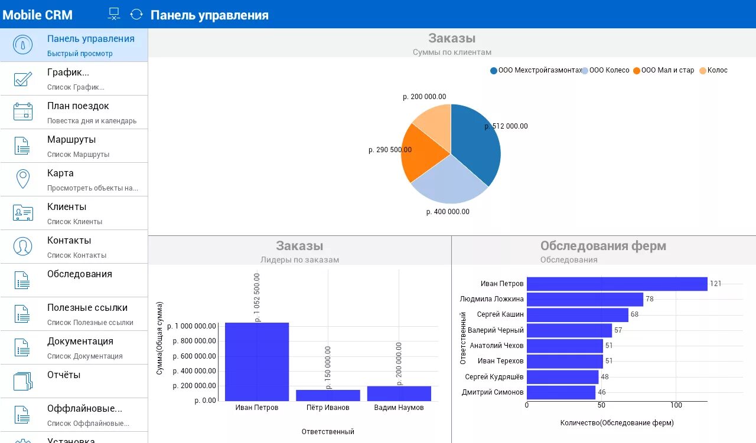756x443 pixels.
Task: Click the sync refresh icon in header
Action: tap(136, 15)
